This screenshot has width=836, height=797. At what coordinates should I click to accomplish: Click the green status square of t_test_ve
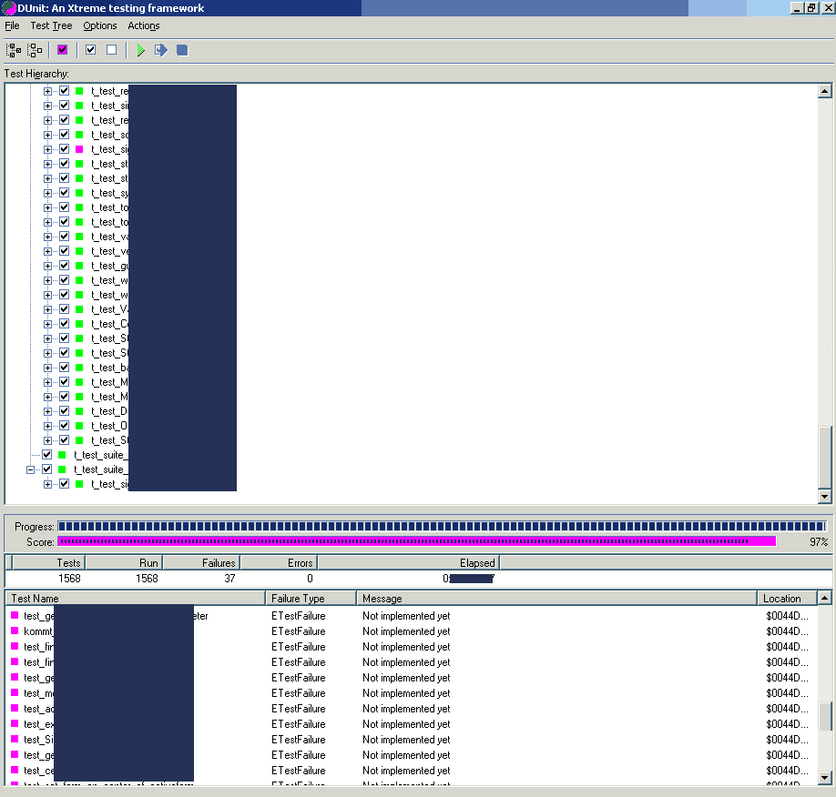[79, 251]
